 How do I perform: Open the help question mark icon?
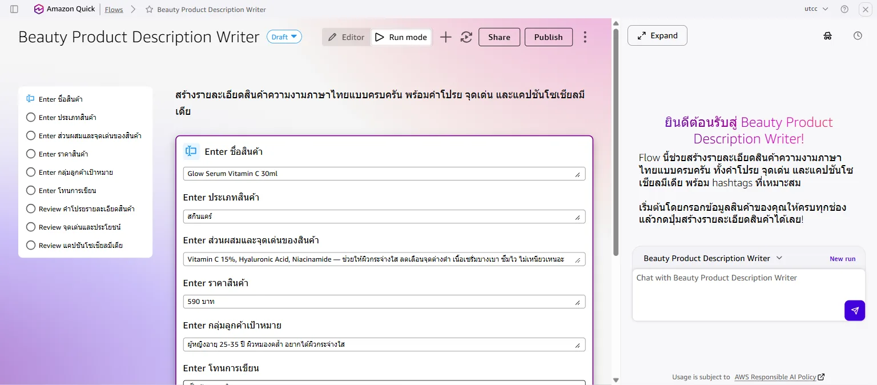click(844, 9)
